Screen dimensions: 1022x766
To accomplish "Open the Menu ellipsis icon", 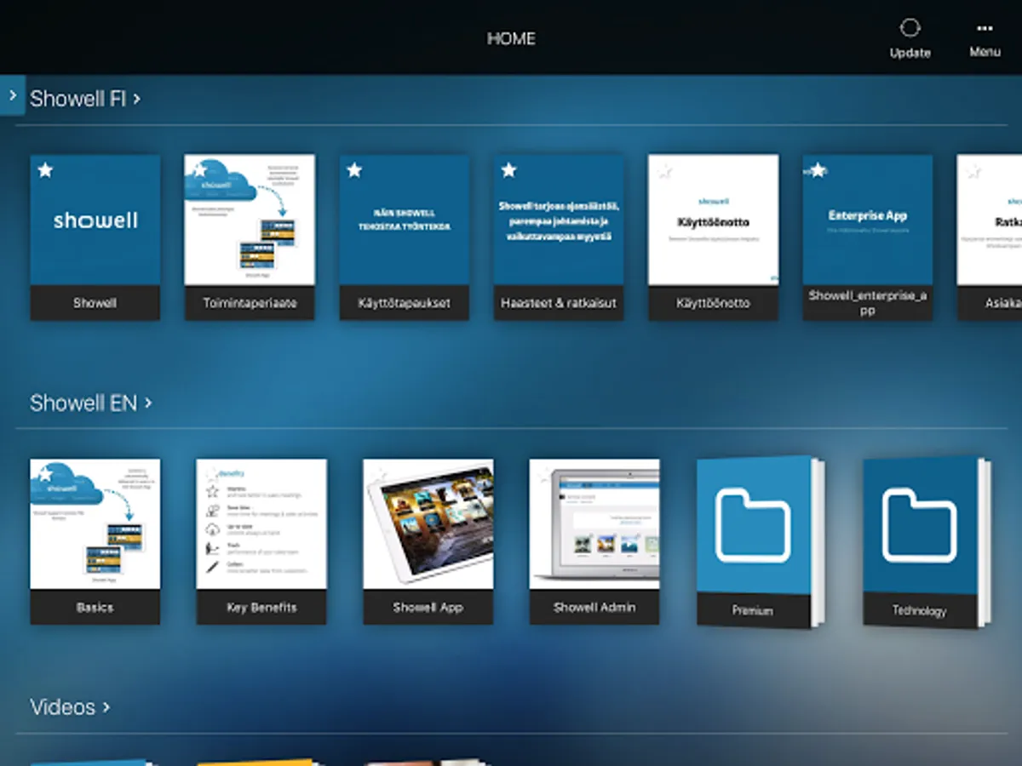I will [985, 28].
